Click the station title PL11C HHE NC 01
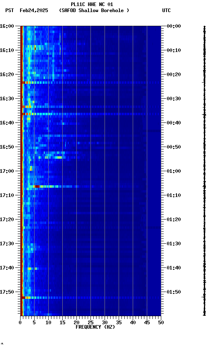The height and width of the screenshot is (348, 222). click(92, 4)
